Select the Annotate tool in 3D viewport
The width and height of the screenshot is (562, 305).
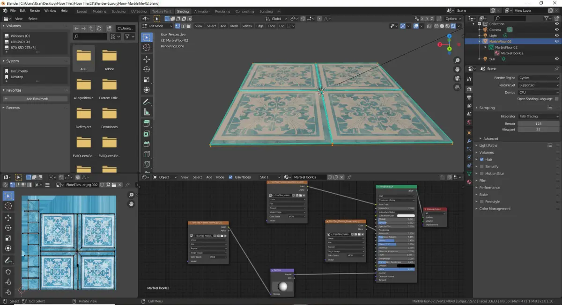point(147,102)
